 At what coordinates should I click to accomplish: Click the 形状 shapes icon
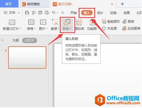(x=67, y=22)
